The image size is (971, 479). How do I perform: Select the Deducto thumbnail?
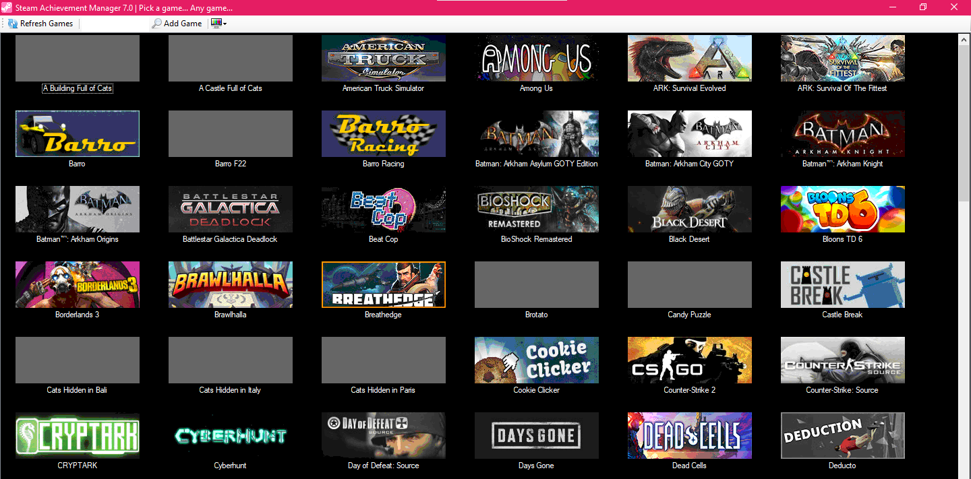point(843,436)
